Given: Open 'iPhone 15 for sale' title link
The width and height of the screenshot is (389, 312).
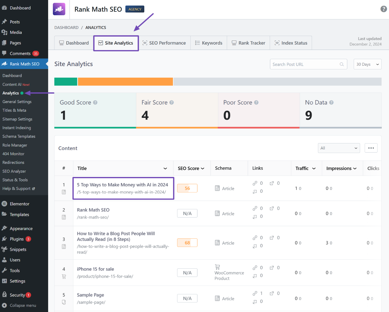Looking at the screenshot, I should click(95, 269).
